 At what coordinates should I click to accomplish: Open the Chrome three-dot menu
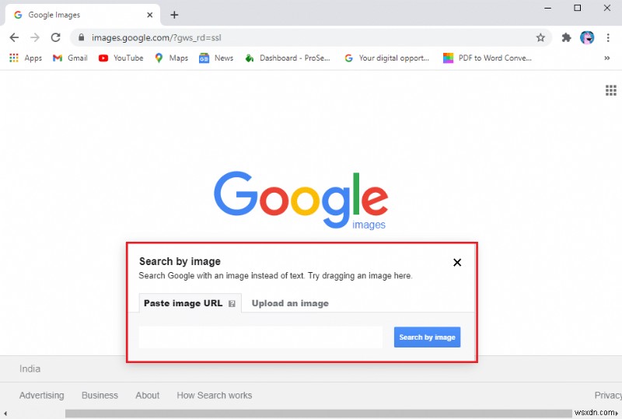pyautogui.click(x=608, y=37)
